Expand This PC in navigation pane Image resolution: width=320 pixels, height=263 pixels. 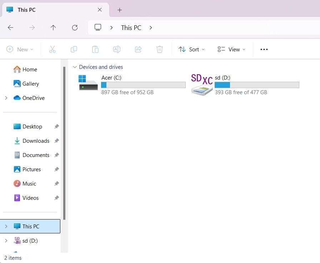coord(6,226)
